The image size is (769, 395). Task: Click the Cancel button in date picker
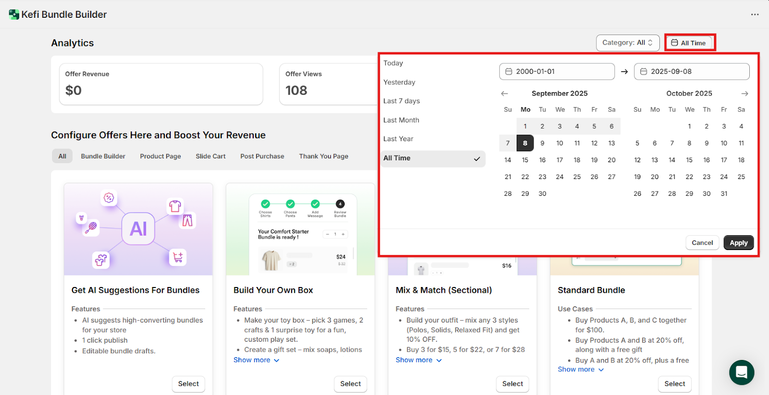[x=702, y=243]
